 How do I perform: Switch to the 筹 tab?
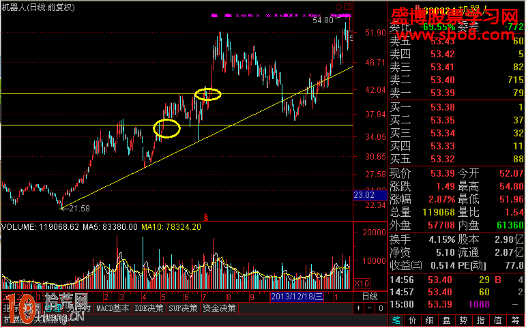(515, 320)
